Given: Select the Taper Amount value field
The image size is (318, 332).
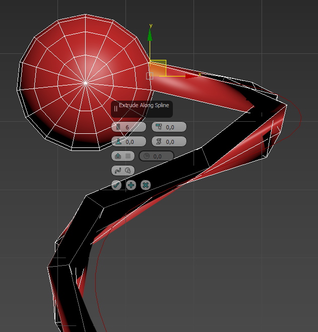Looking at the screenshot, I should click(x=169, y=127).
